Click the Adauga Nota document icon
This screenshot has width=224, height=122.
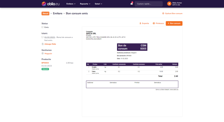click(42, 44)
